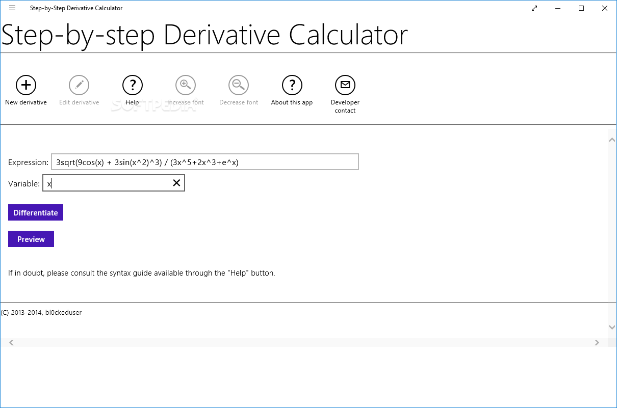Start a New derivative
Screen dimensions: 617x408
tap(26, 85)
